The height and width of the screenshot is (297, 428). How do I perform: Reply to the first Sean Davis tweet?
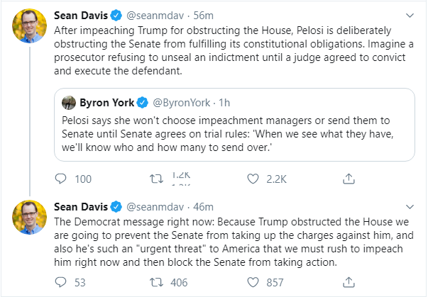pos(60,179)
